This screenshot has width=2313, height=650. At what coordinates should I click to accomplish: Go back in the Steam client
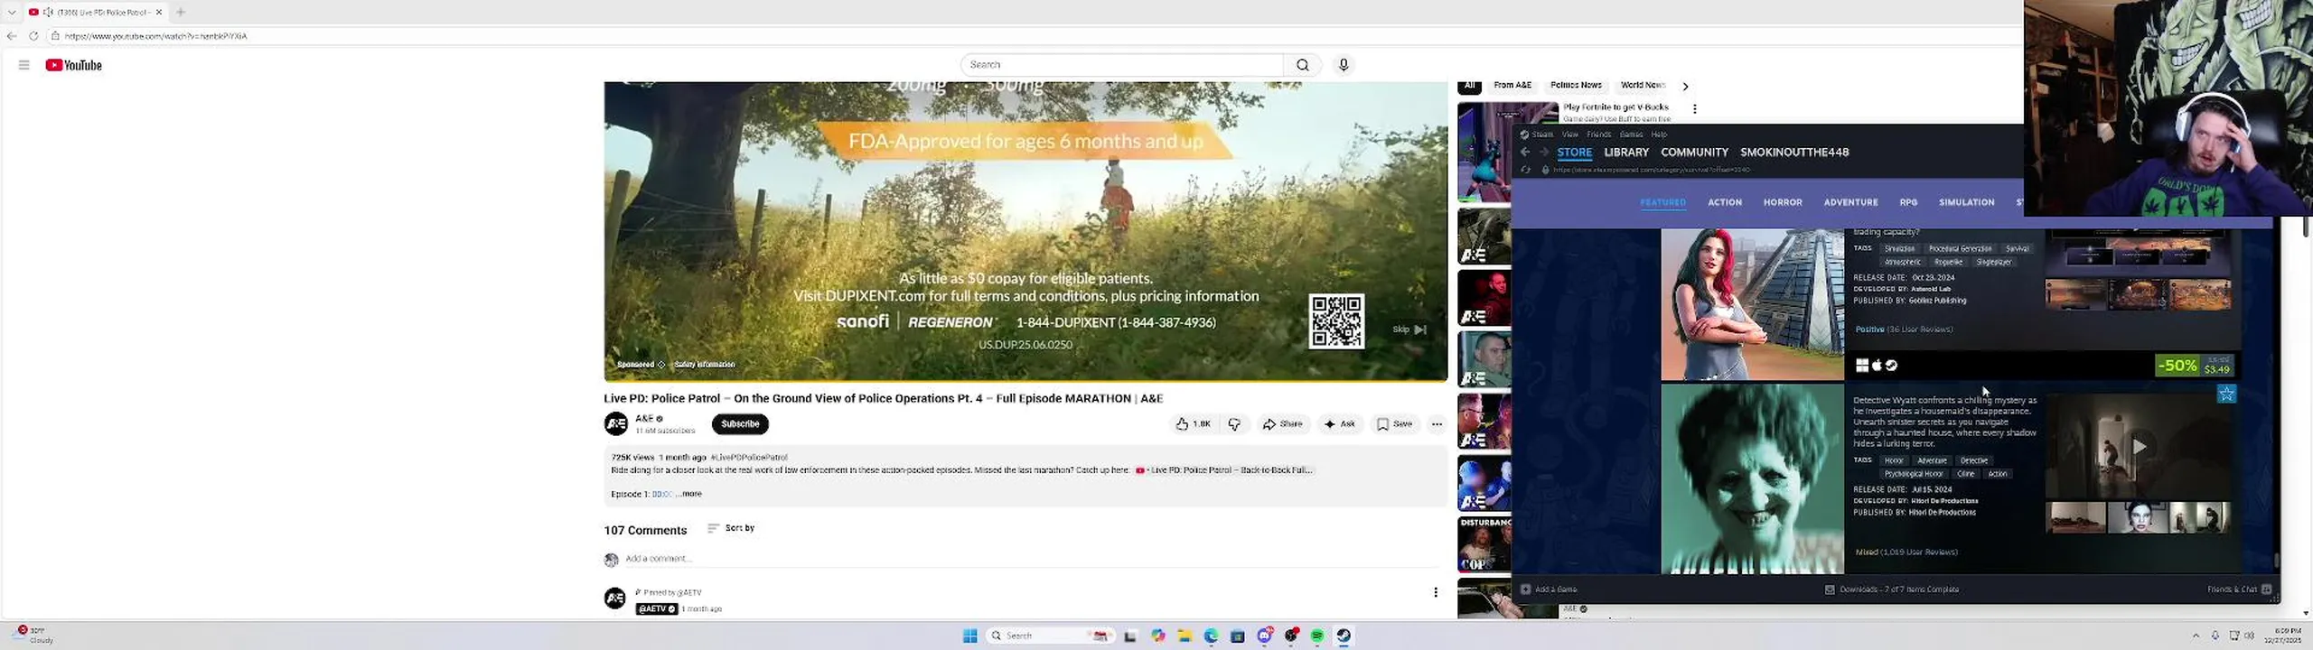[1525, 153]
